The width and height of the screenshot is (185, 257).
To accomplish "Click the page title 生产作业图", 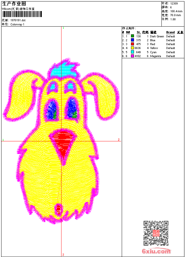I will [14, 4].
